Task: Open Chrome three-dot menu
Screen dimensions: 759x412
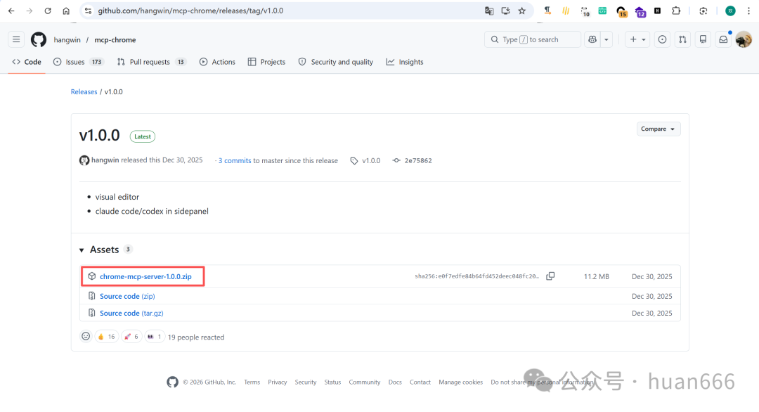Action: pyautogui.click(x=748, y=11)
